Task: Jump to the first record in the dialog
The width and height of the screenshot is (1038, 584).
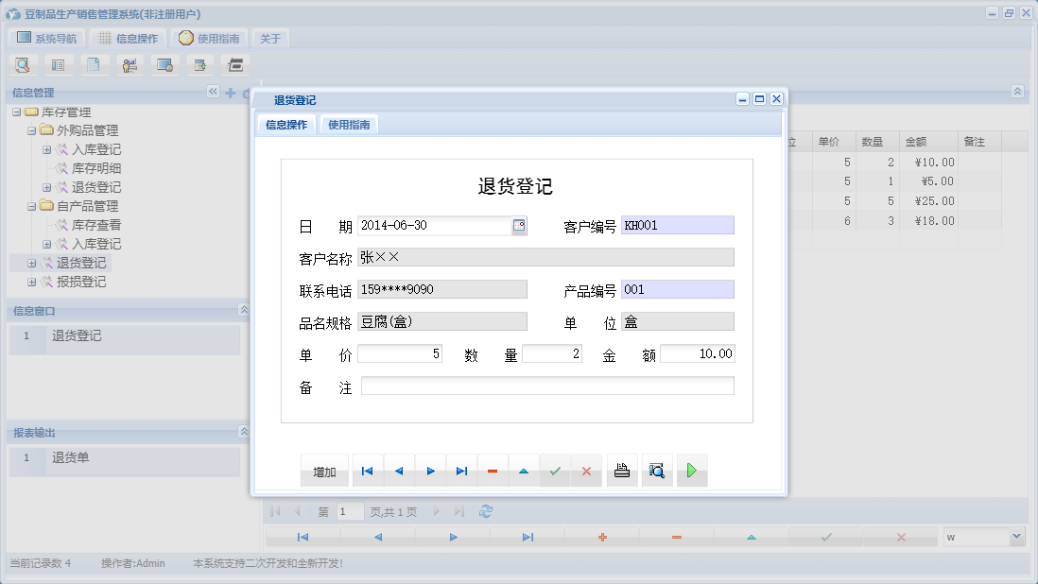Action: pos(367,470)
